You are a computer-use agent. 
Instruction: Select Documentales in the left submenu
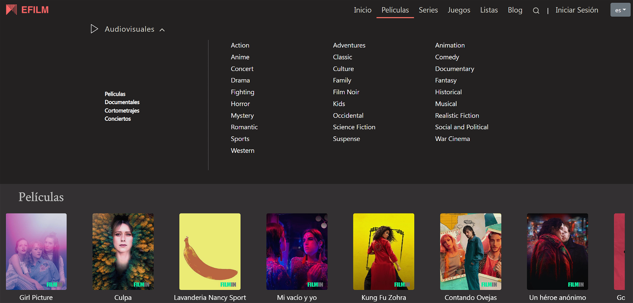coord(122,102)
